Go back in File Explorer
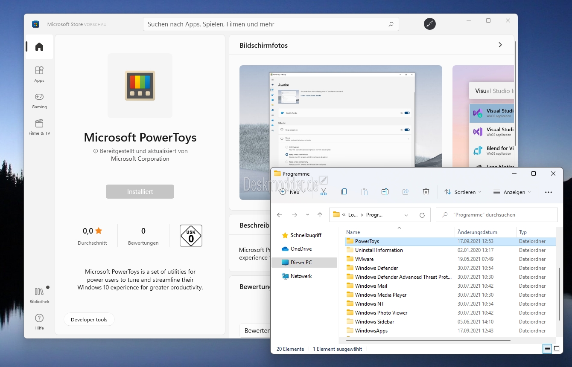 280,215
